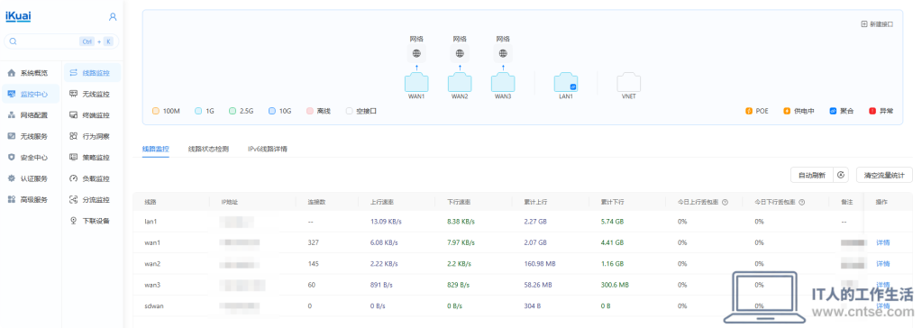Open 分流监控 submenu icon
Screen dimensions: 922x328
click(x=74, y=200)
